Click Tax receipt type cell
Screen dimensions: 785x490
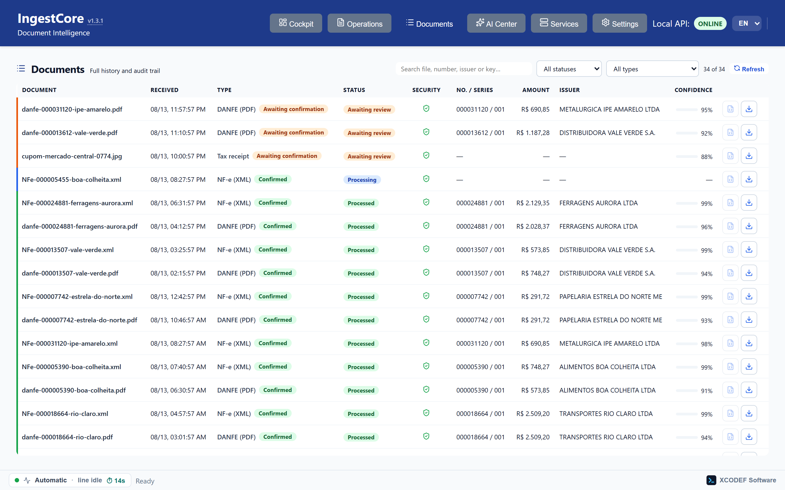pos(233,156)
